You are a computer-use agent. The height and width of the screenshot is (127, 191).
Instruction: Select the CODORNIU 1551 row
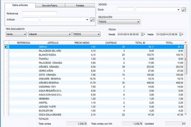point(96,87)
